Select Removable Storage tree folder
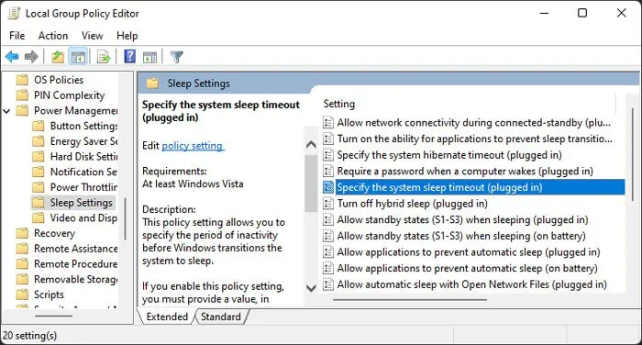Image resolution: width=642 pixels, height=345 pixels. 76,280
